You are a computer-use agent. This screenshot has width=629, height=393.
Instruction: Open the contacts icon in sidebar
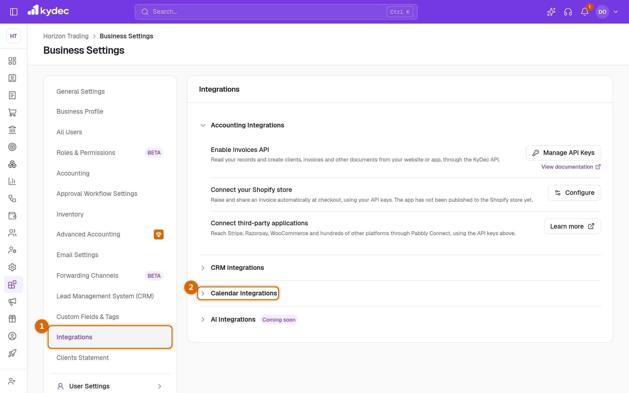(x=12, y=78)
